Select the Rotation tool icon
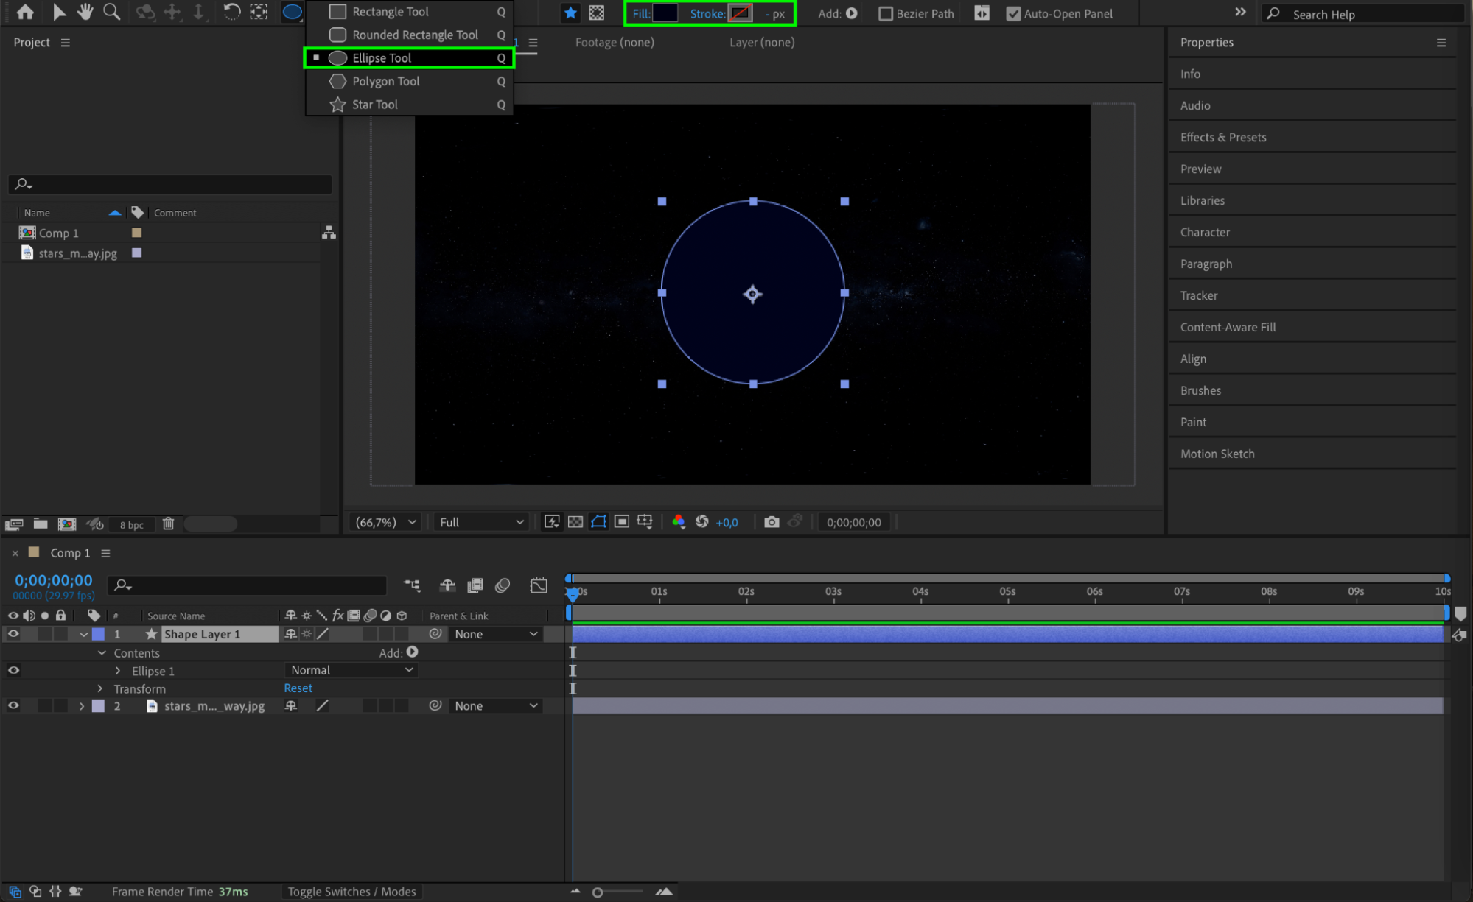Image resolution: width=1473 pixels, height=902 pixels. tap(231, 12)
